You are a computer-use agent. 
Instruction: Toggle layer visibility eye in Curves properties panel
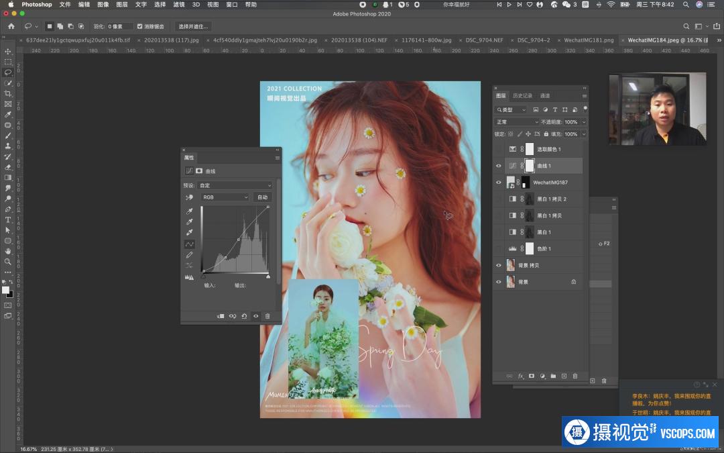tap(256, 316)
